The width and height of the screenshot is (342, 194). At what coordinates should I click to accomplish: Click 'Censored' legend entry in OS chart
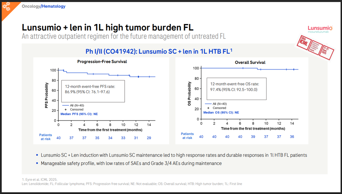coord(217,108)
